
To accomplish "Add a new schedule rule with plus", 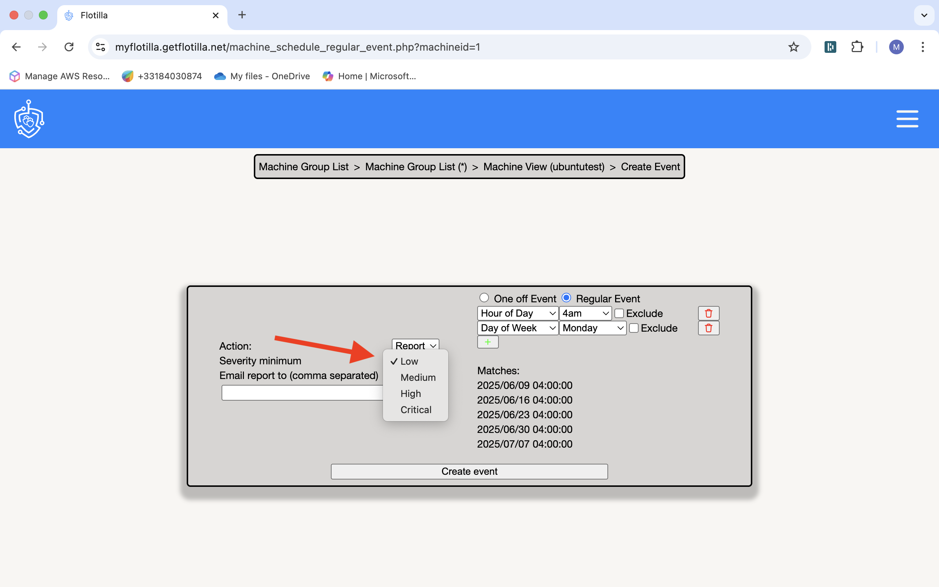I will [488, 342].
